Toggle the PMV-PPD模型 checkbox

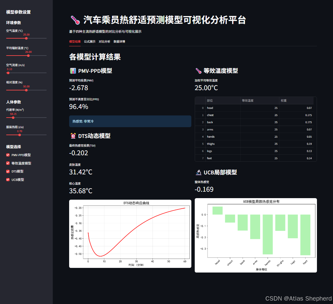8,155
